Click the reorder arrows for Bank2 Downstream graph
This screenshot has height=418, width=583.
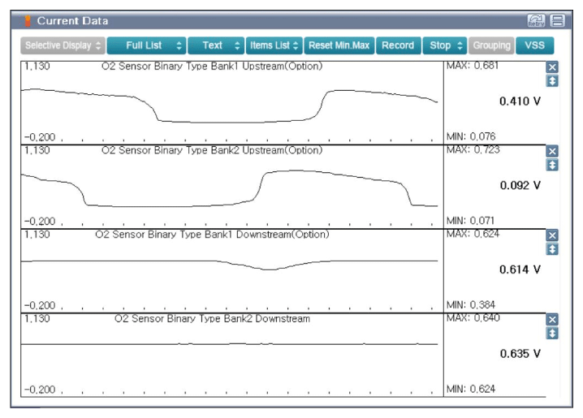click(552, 334)
